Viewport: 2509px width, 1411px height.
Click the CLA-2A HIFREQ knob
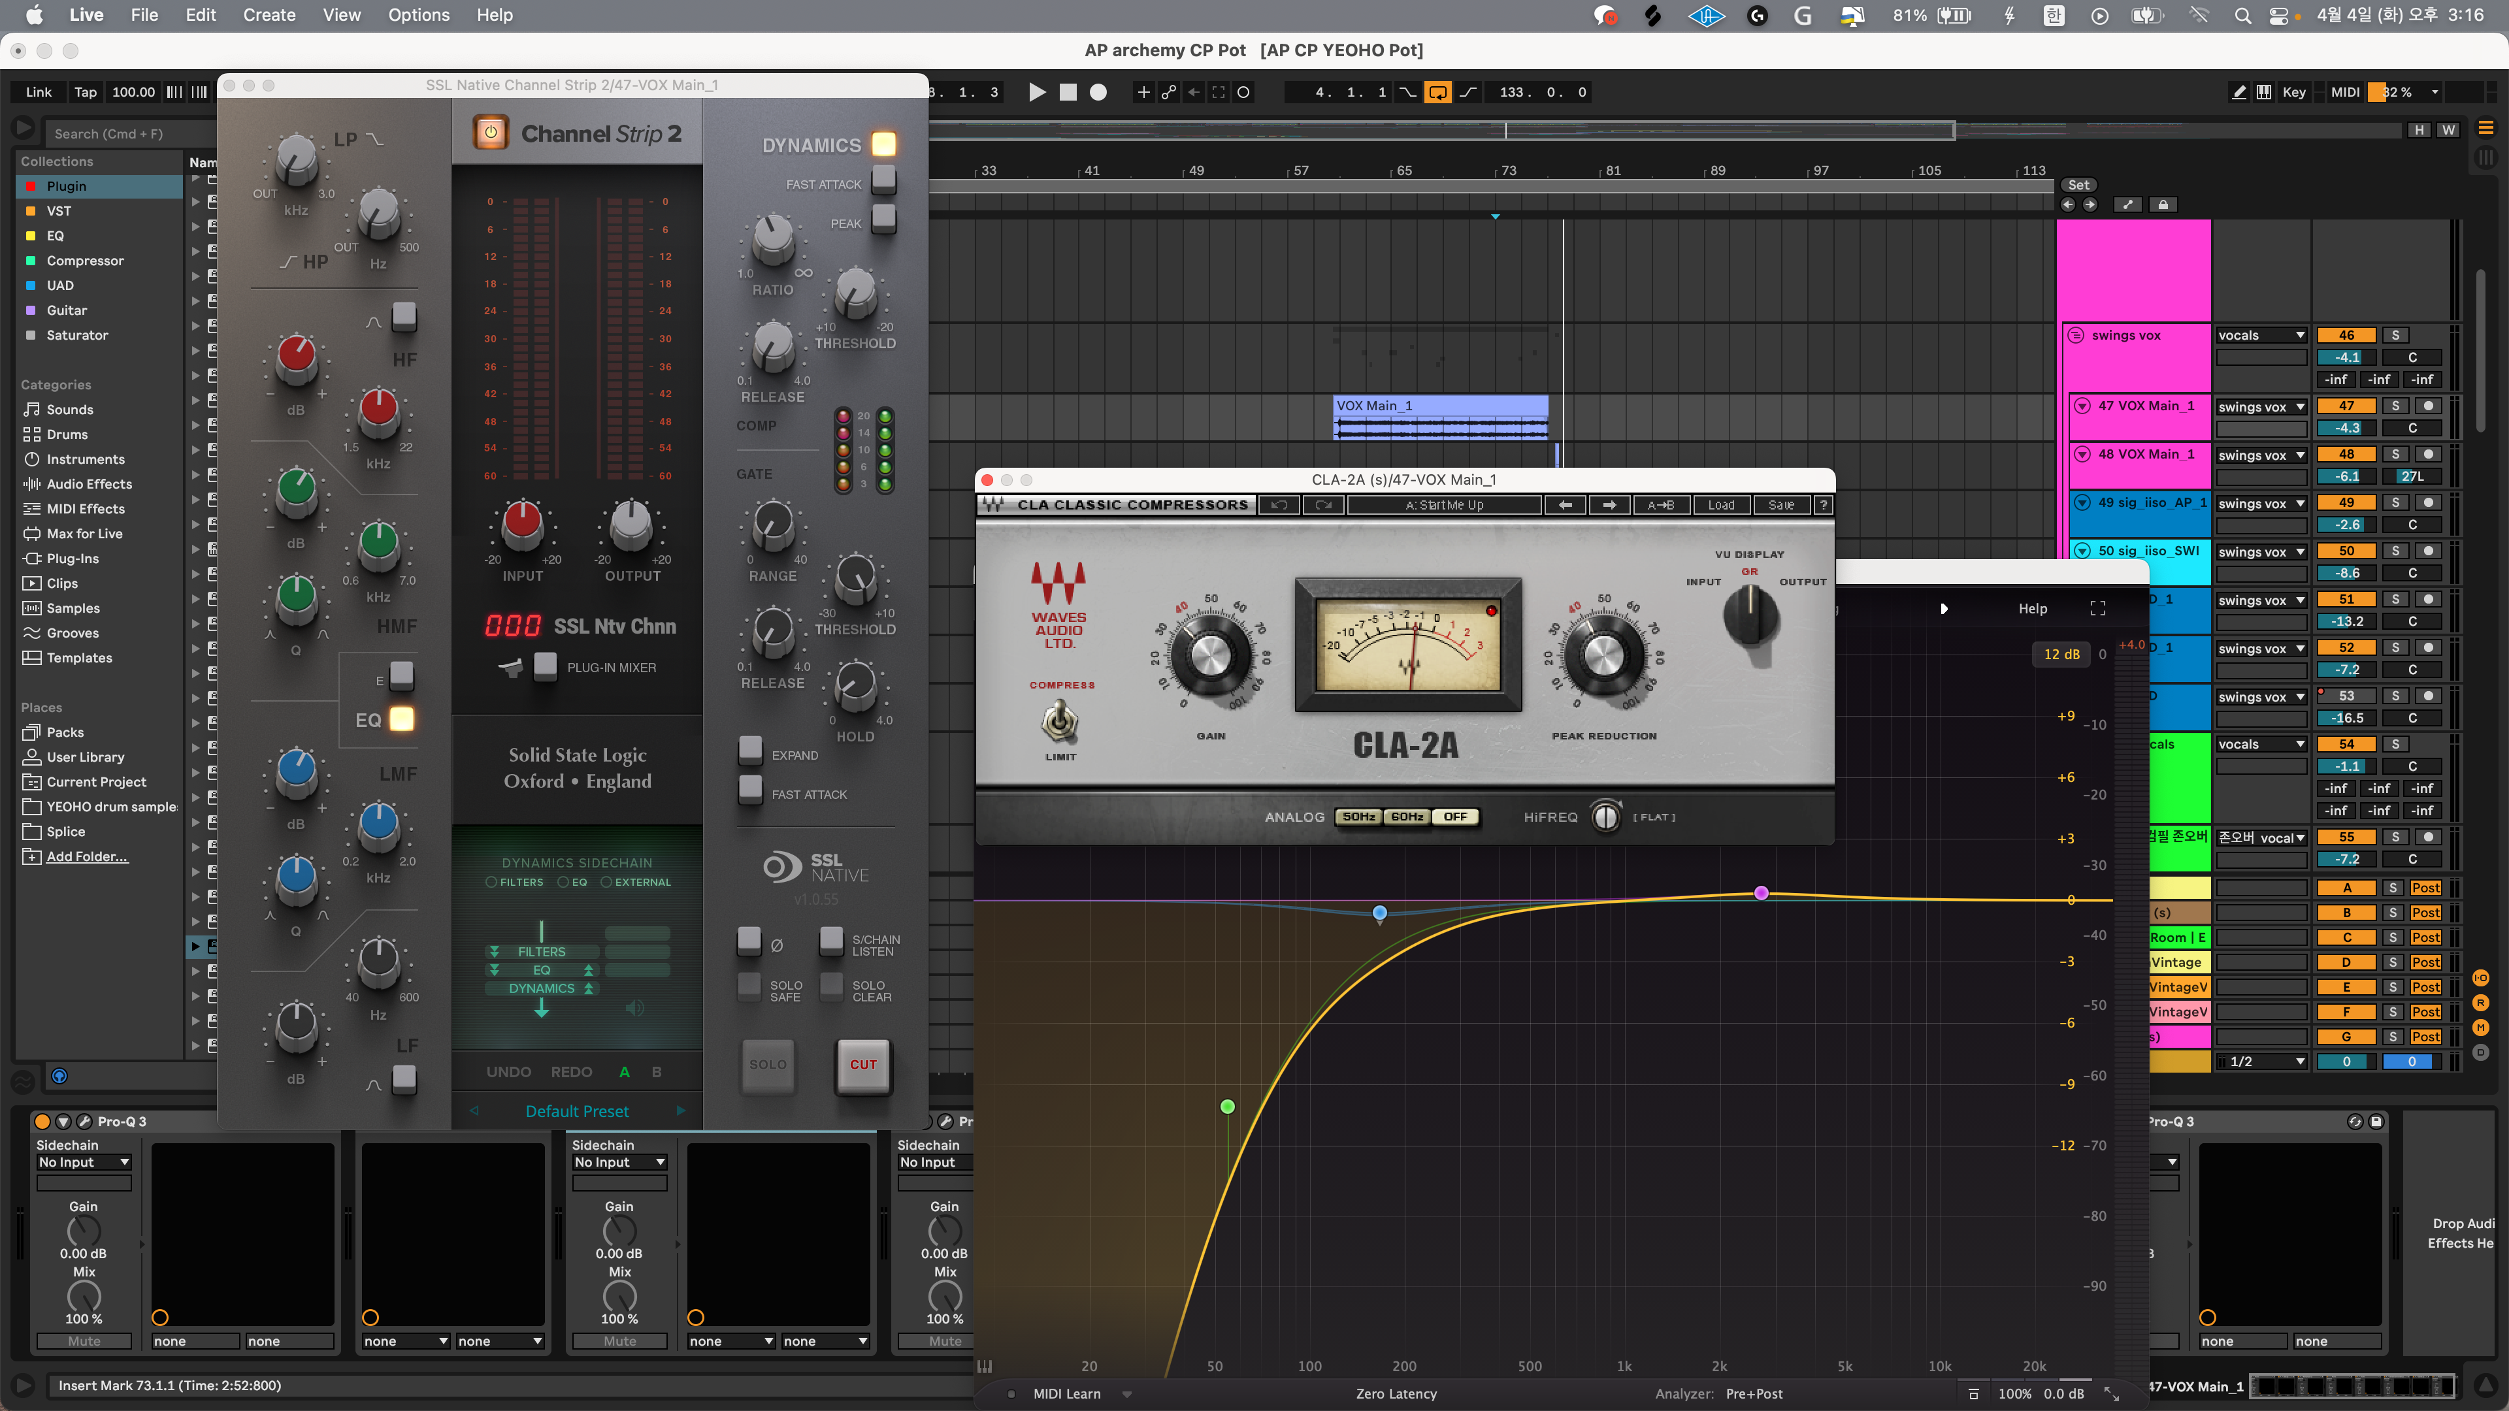pyautogui.click(x=1605, y=817)
